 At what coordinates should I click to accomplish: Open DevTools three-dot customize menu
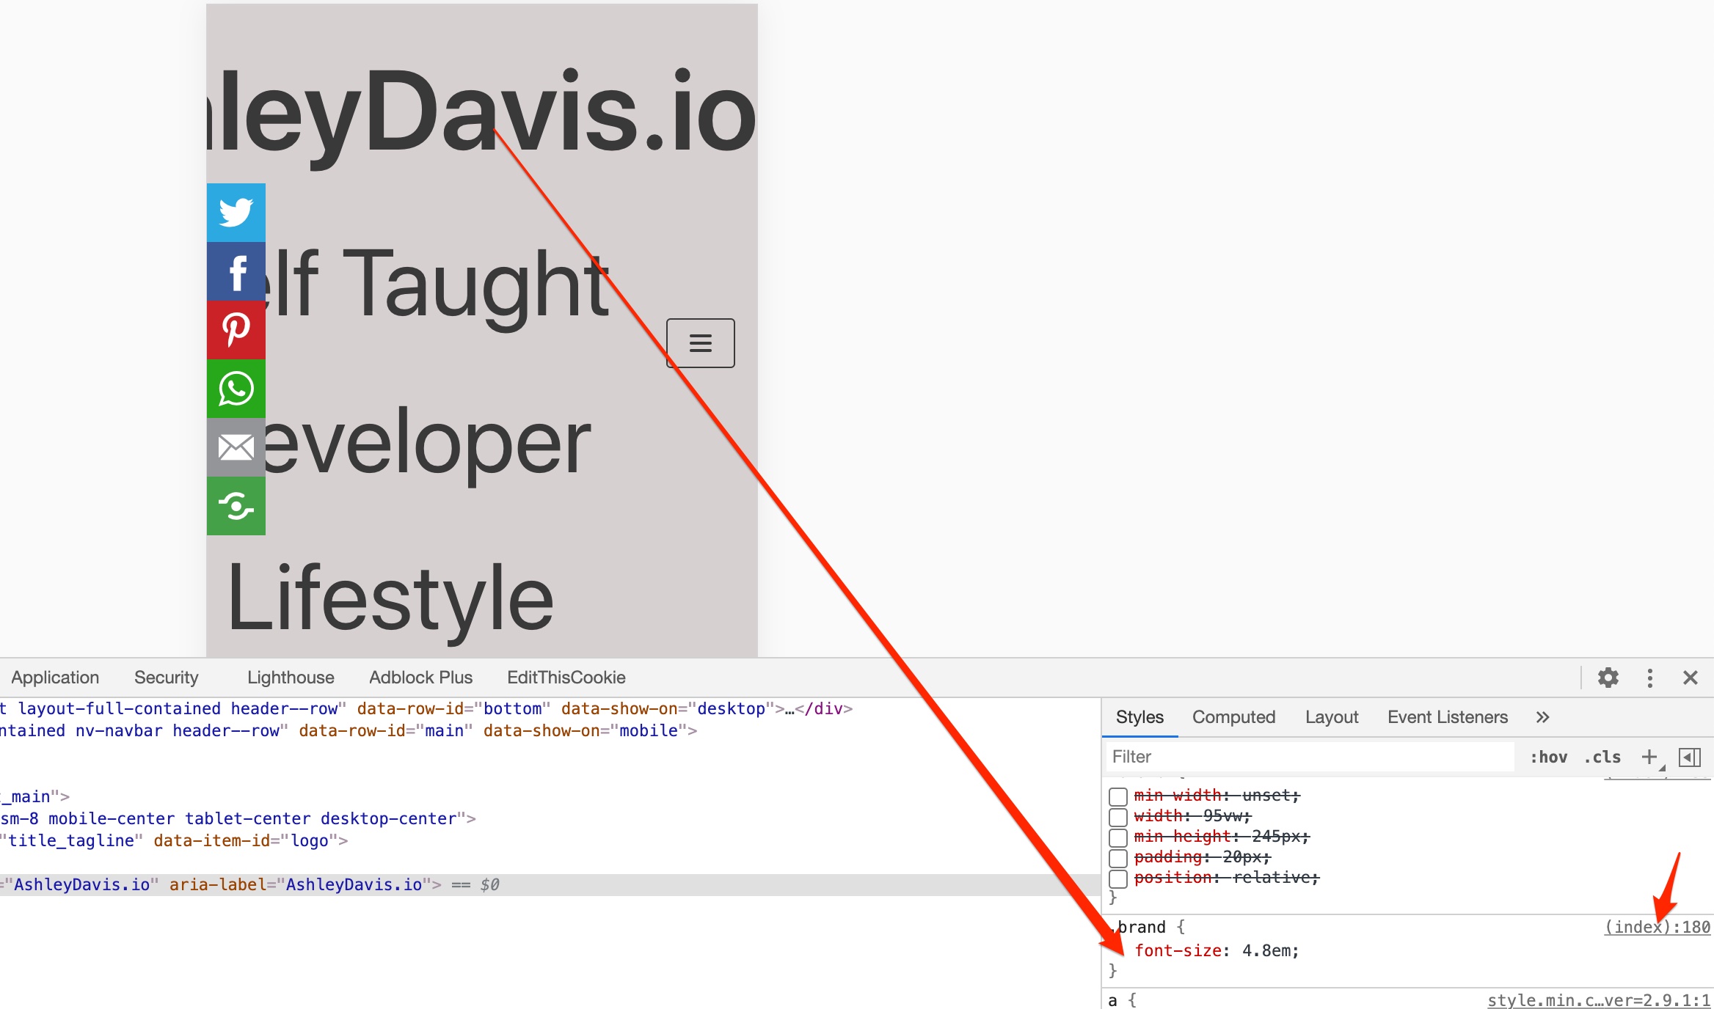pos(1650,678)
